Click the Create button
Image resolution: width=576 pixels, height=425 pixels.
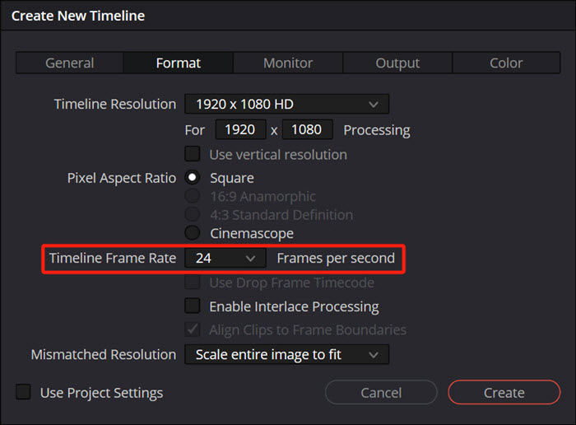(504, 392)
